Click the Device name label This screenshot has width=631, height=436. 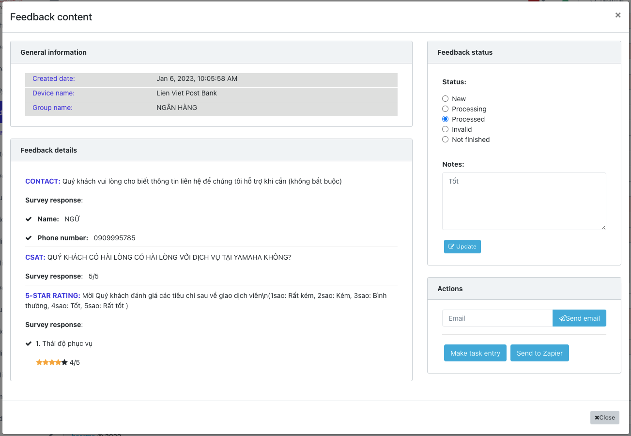54,93
